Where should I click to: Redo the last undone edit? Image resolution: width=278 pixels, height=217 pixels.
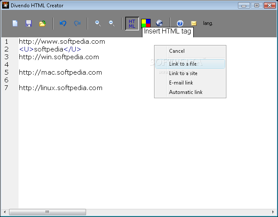click(77, 23)
